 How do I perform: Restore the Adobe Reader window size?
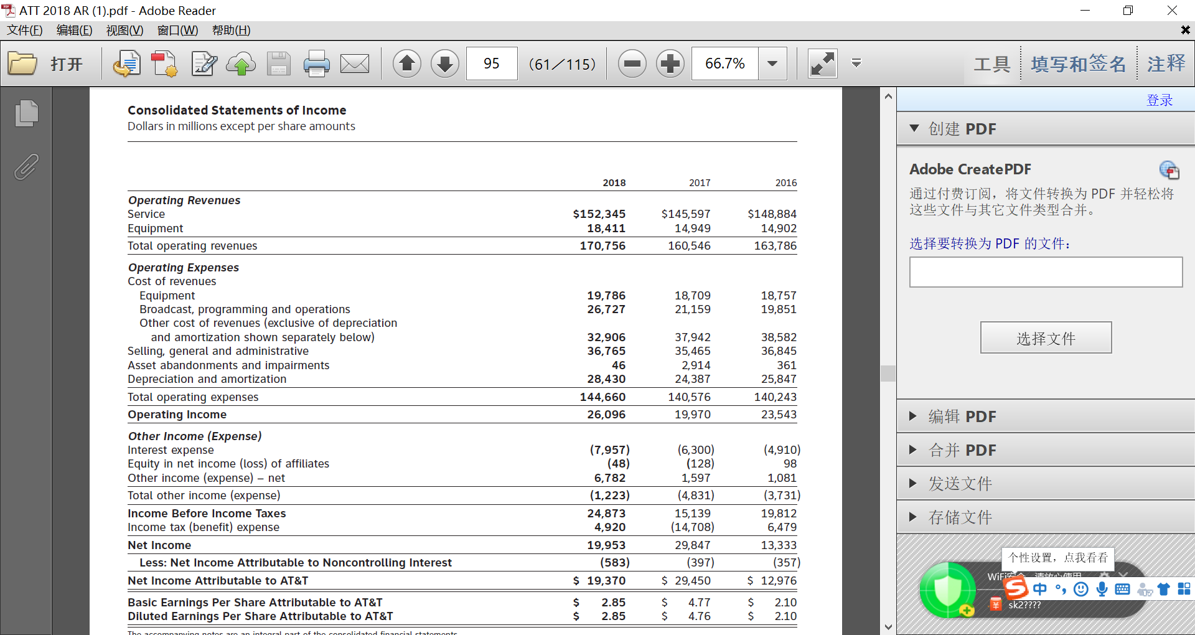pos(1128,11)
